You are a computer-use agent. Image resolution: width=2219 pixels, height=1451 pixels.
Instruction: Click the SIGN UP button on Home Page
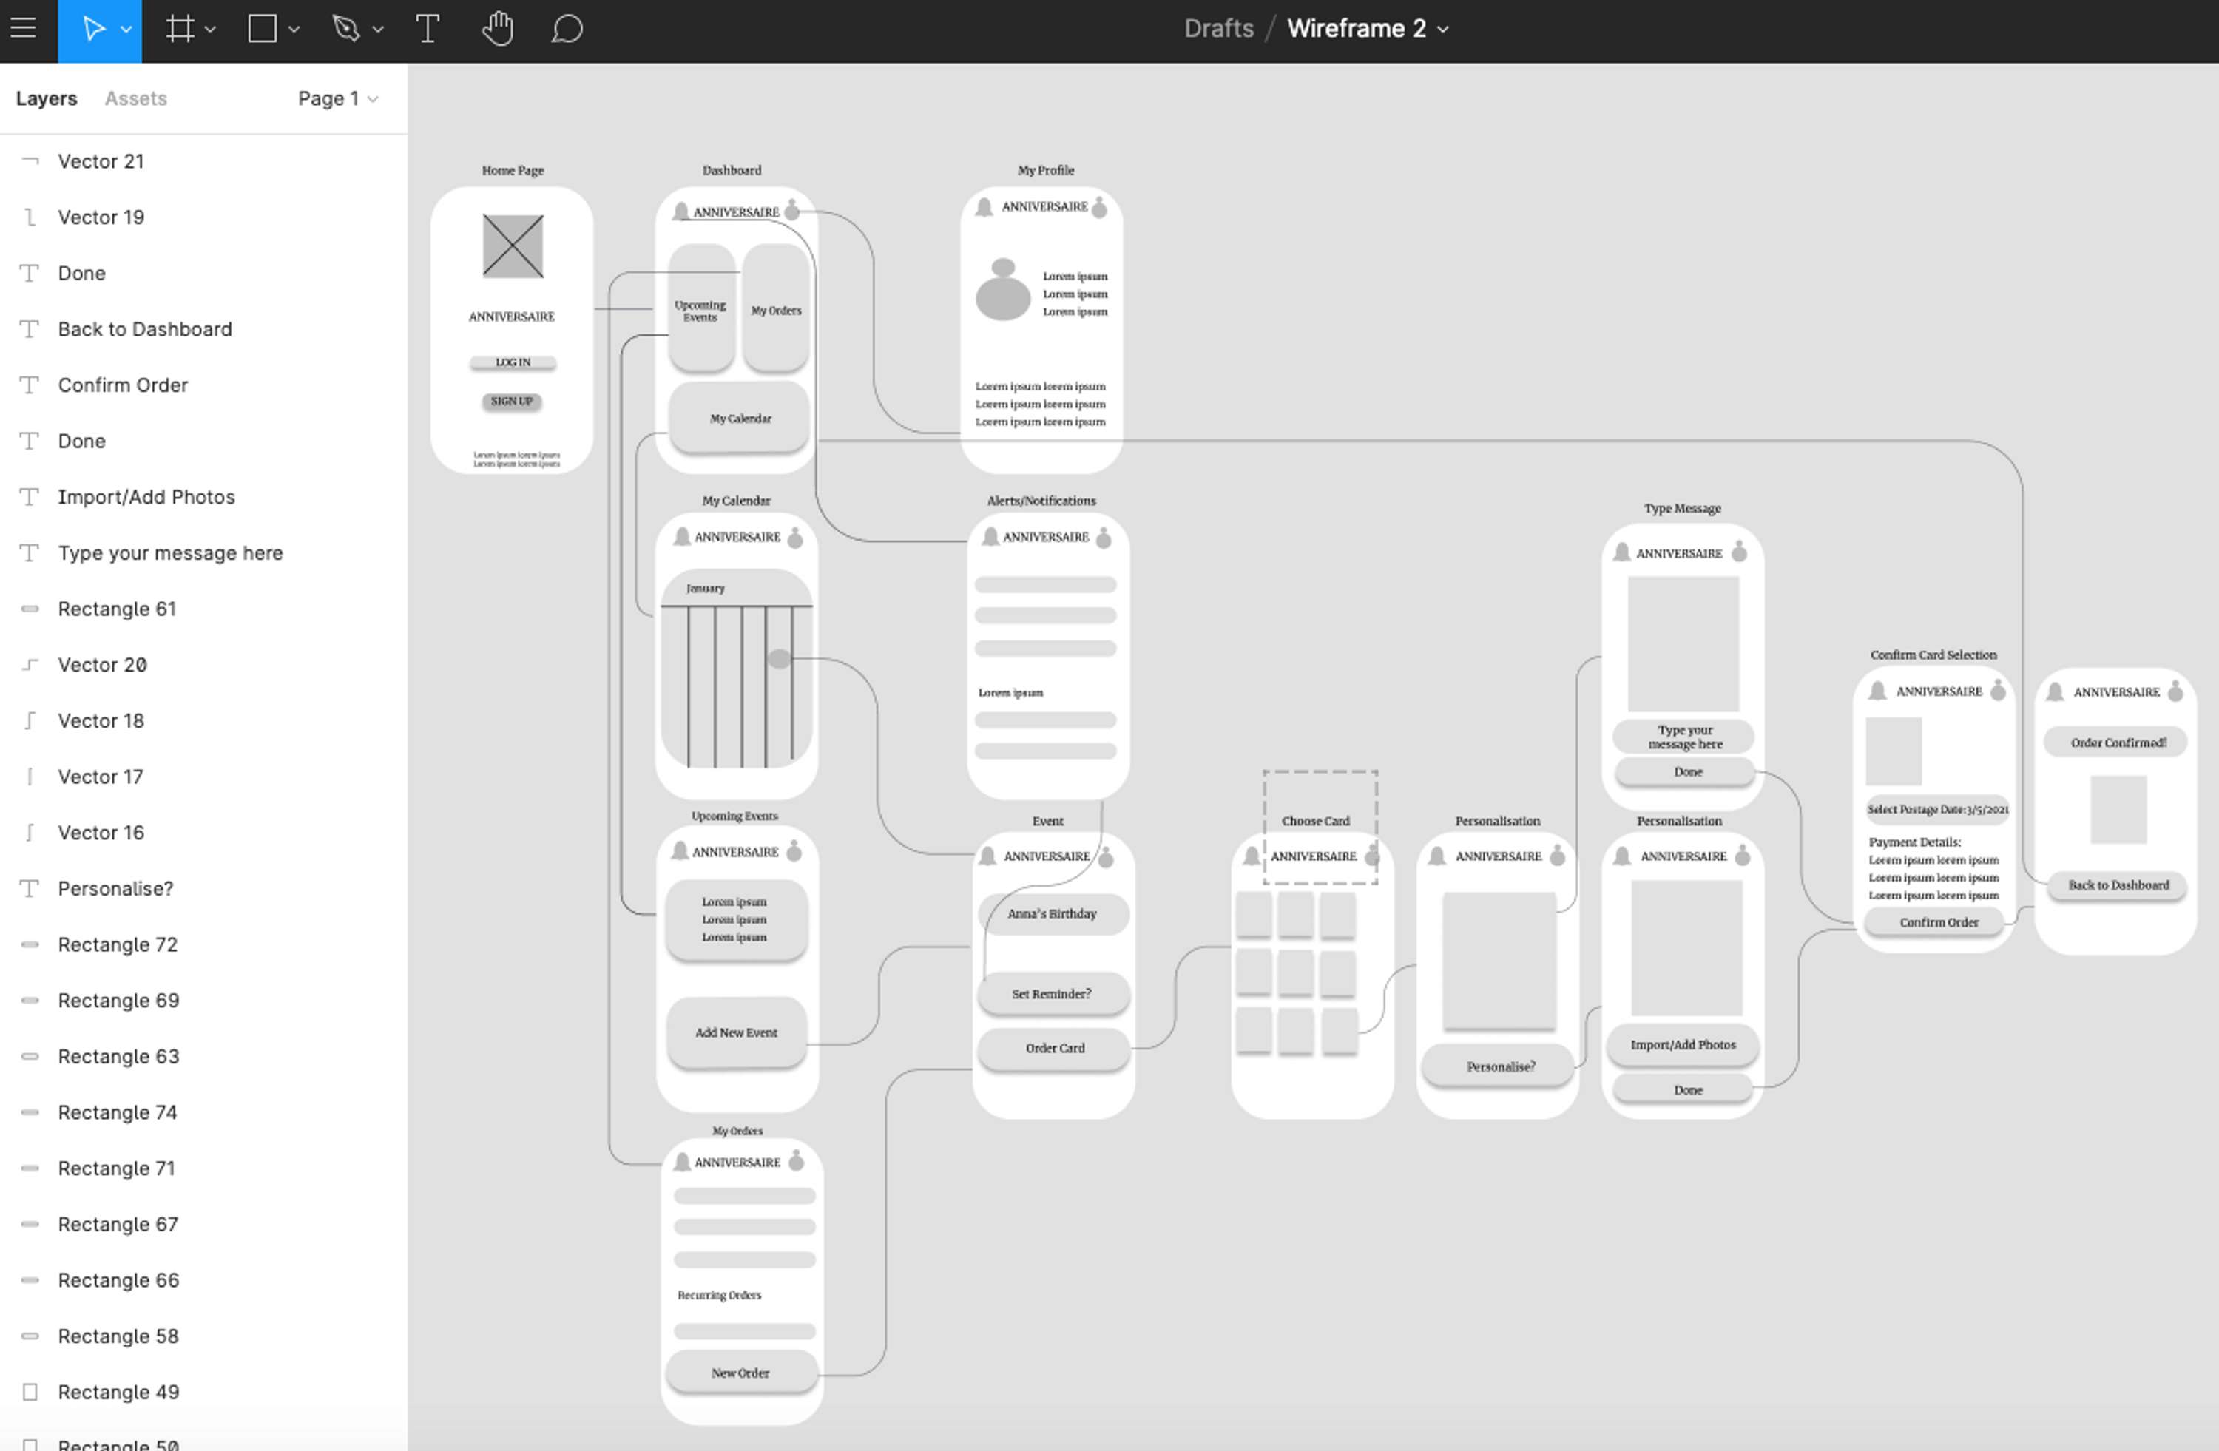512,402
